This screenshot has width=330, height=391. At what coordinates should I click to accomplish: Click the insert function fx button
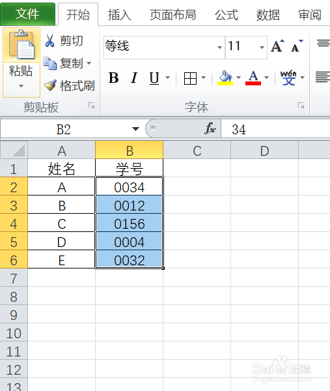210,129
